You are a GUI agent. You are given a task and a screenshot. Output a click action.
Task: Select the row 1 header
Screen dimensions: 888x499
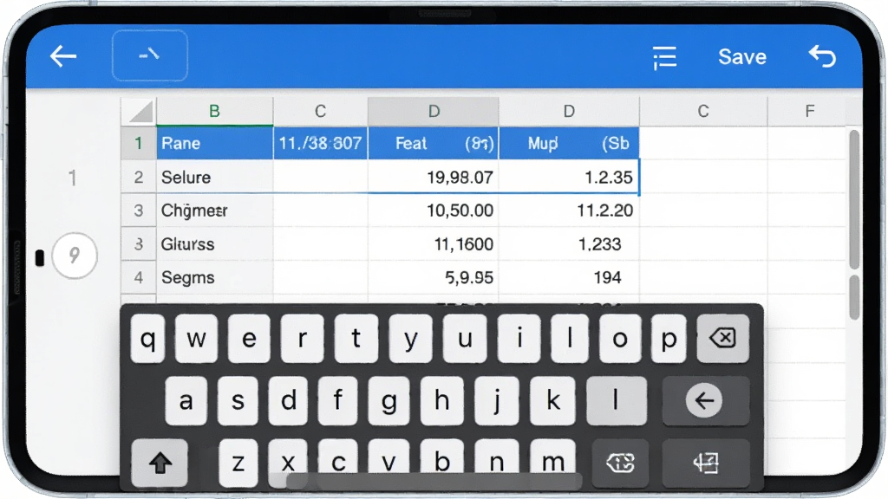pos(138,143)
